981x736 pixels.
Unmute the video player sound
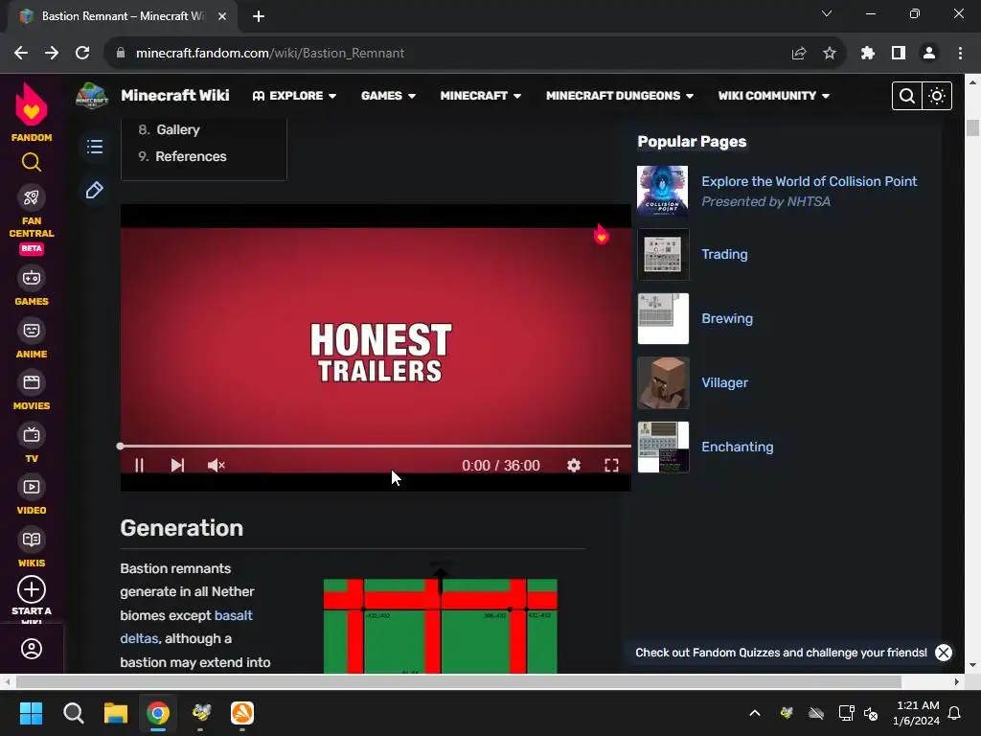pyautogui.click(x=216, y=465)
